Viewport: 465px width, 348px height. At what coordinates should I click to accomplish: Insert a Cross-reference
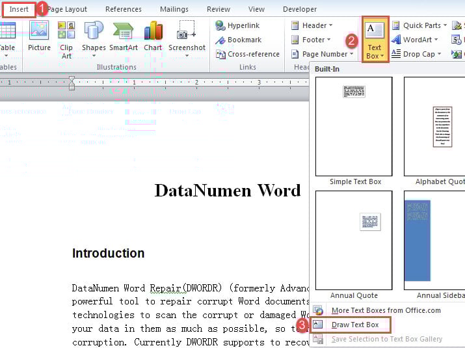247,54
